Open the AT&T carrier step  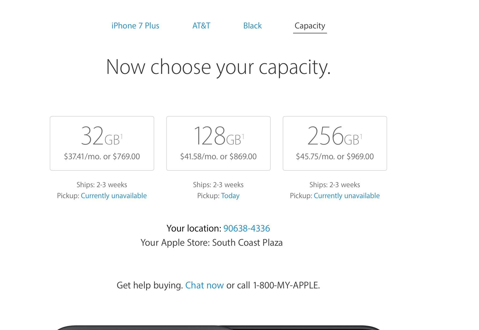pyautogui.click(x=201, y=26)
